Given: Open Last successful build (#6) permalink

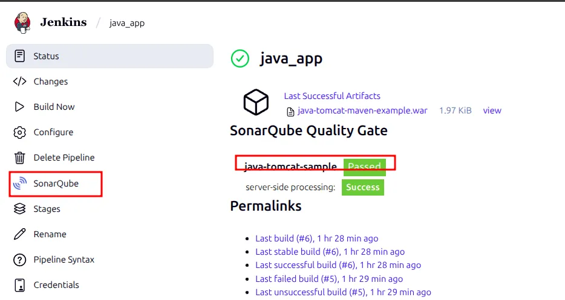Looking at the screenshot, I should click(338, 265).
